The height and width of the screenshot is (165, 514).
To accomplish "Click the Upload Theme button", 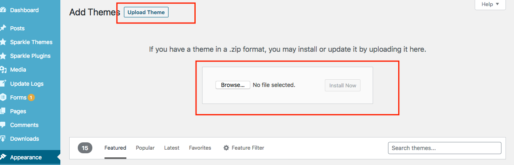I will tap(146, 12).
